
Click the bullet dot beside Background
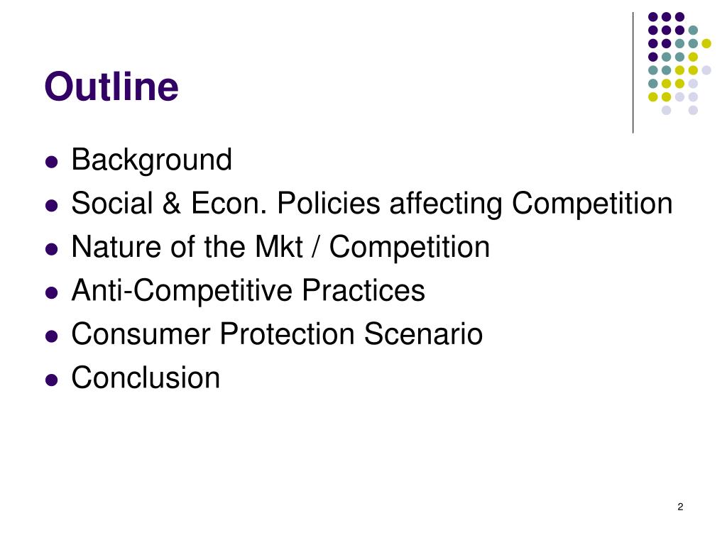point(52,163)
